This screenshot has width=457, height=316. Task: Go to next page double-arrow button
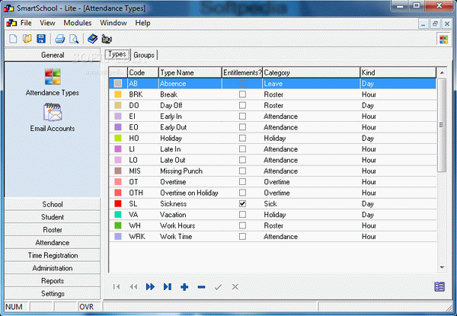150,287
